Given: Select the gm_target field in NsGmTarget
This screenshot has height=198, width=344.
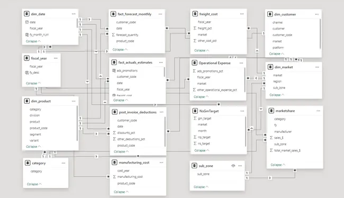Looking at the screenshot, I should click(204, 118).
